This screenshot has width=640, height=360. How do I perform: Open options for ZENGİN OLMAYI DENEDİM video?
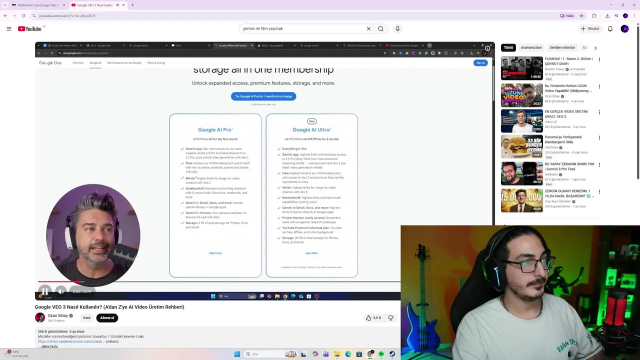point(599,191)
